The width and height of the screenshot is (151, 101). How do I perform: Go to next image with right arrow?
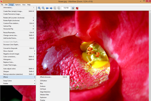click(x=51, y=8)
